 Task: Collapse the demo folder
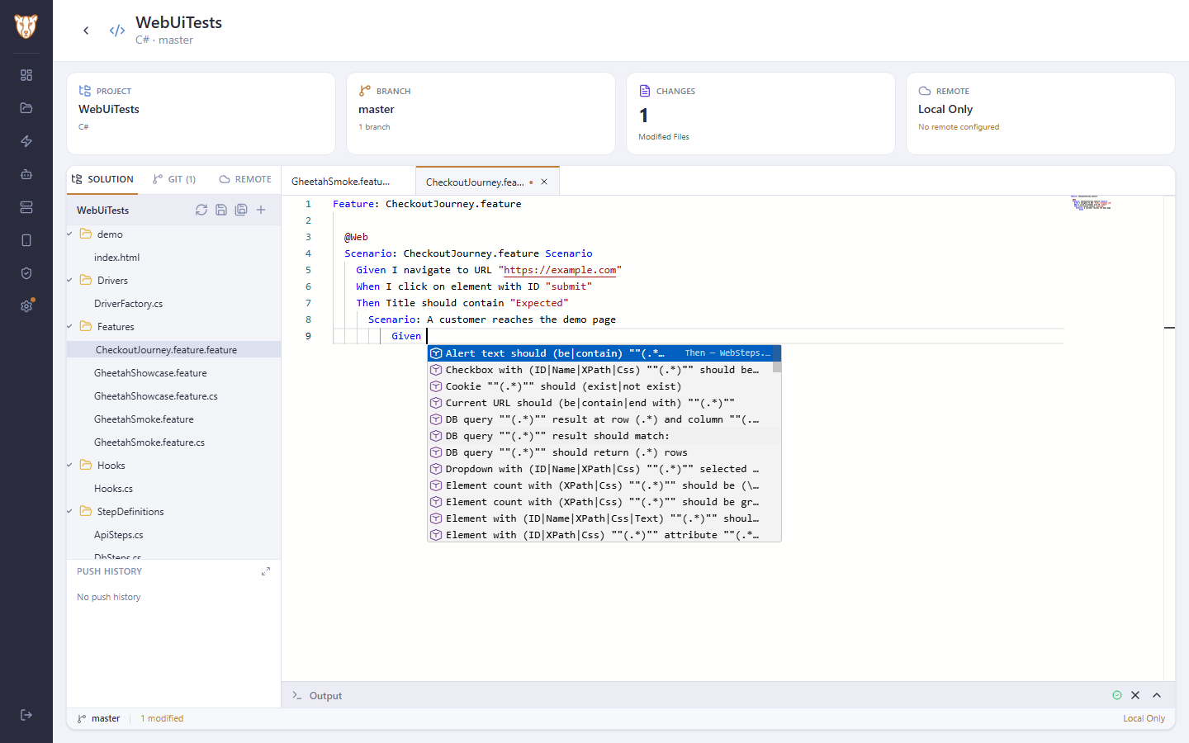[x=70, y=234]
